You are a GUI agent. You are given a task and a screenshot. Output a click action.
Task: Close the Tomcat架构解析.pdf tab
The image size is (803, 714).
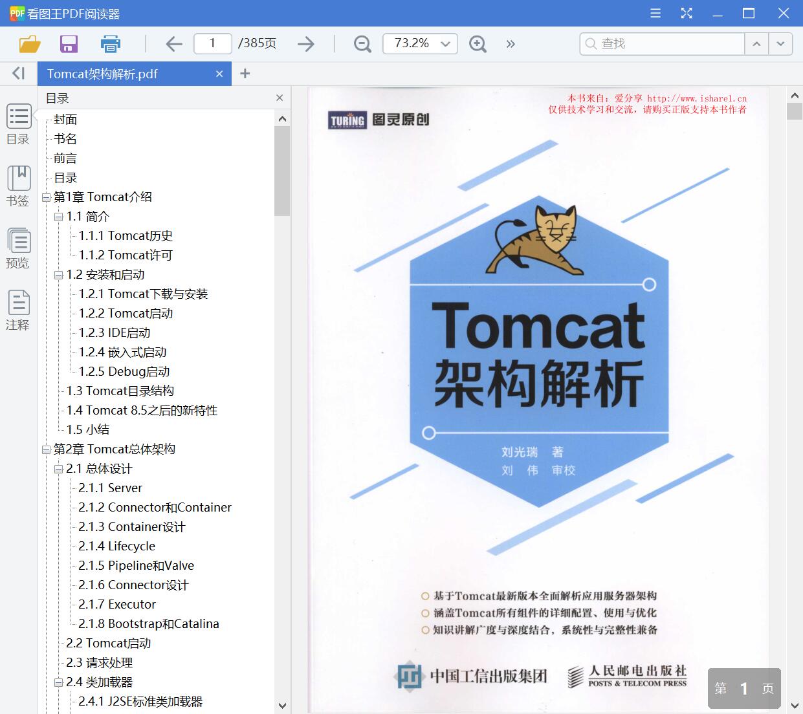pyautogui.click(x=219, y=74)
